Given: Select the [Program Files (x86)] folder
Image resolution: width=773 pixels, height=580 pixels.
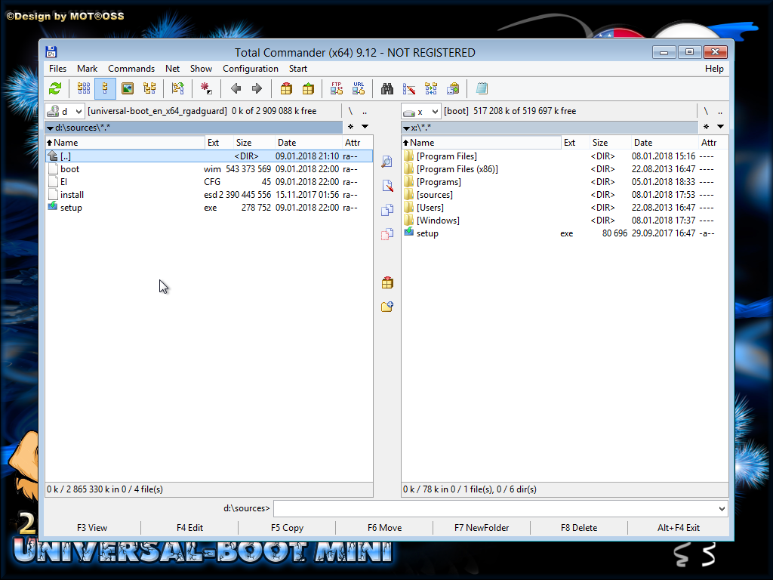Looking at the screenshot, I should pos(565,169).
